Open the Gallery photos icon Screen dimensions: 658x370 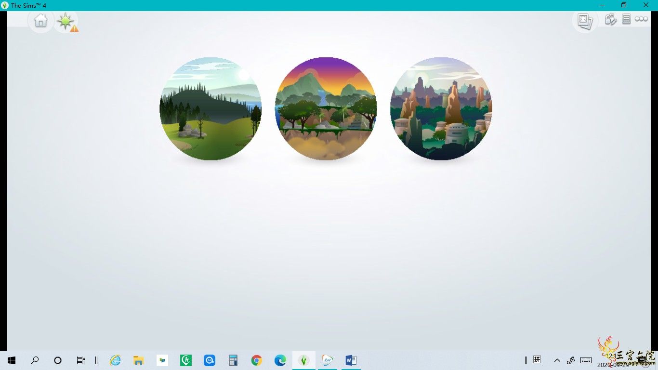pos(585,20)
